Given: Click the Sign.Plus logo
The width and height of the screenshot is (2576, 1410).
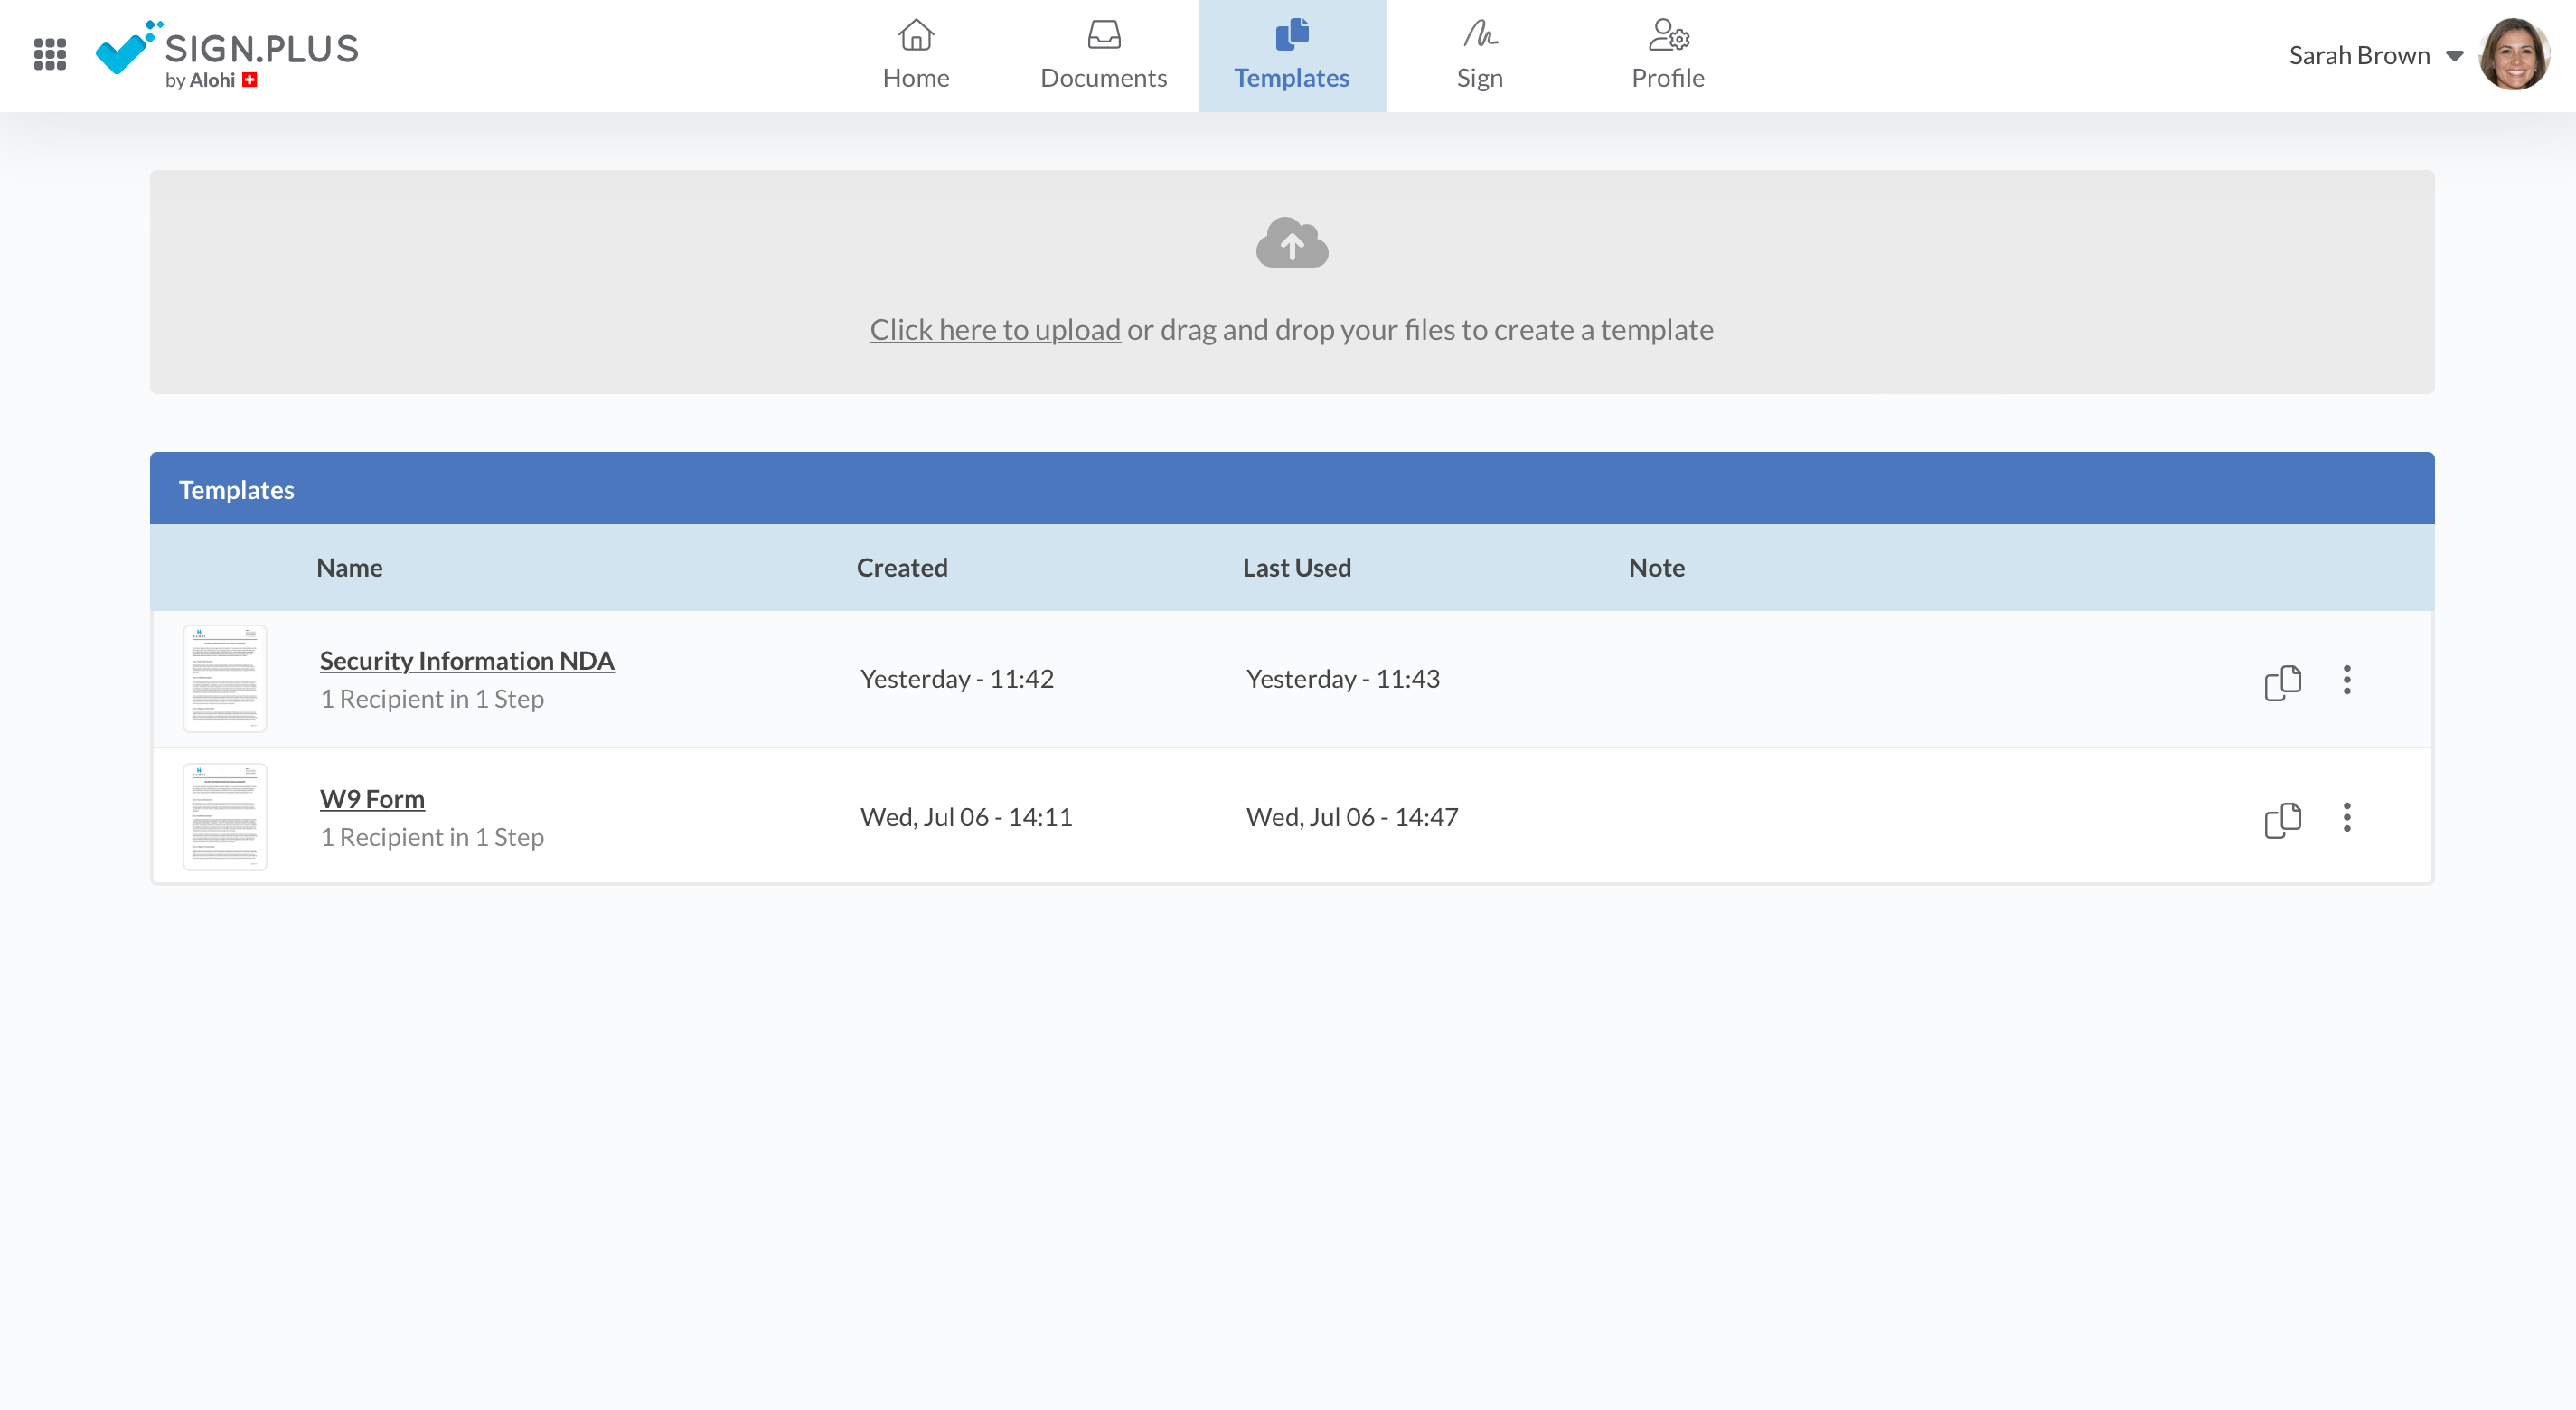Looking at the screenshot, I should point(227,54).
